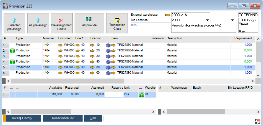
Task: Click bottom-left grid right scroll arrow
Action: (x=153, y=112)
